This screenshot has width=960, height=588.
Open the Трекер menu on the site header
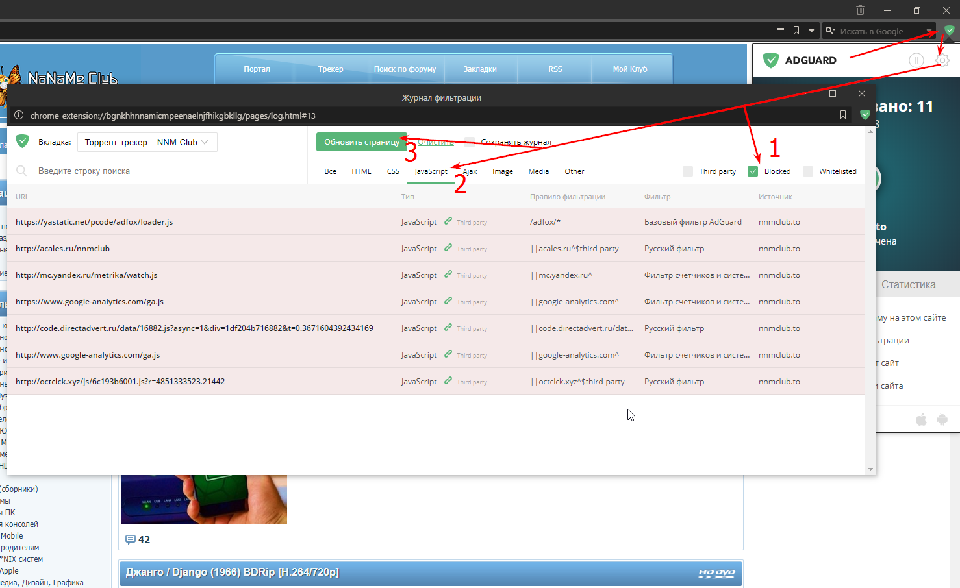(x=331, y=69)
